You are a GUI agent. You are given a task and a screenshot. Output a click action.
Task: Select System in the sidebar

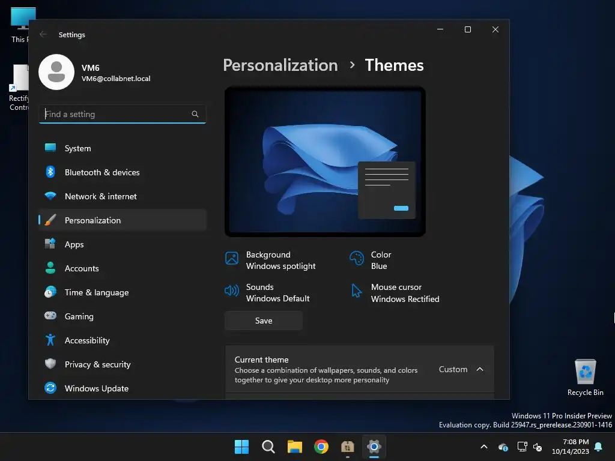[x=77, y=148]
